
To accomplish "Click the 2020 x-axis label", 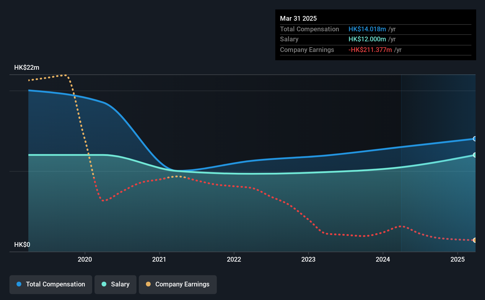I will (85, 260).
